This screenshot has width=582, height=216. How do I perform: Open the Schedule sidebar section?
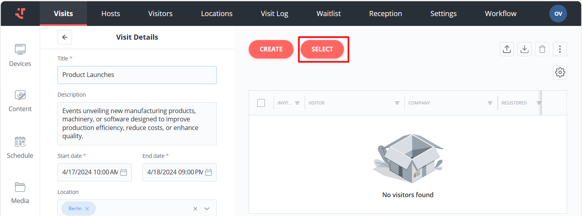20,147
